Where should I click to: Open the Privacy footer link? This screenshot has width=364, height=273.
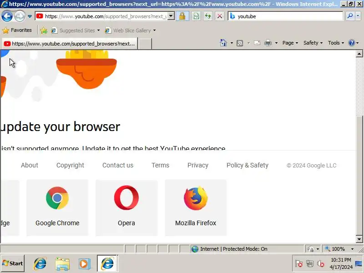[198, 165]
